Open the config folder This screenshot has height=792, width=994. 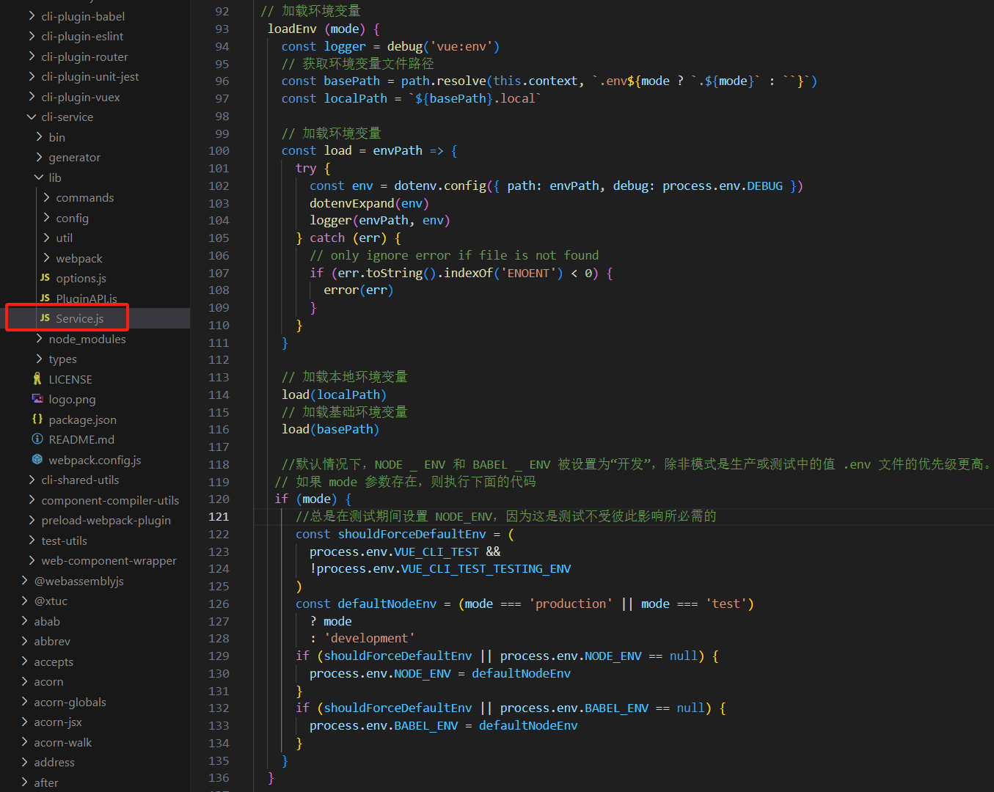pyautogui.click(x=73, y=218)
